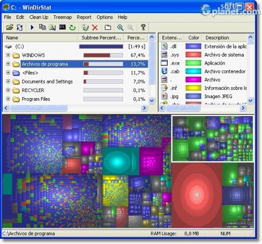Click the greyed Zoom Out magnifier icon
Screen dimensions: 262x244
[x=130, y=27]
